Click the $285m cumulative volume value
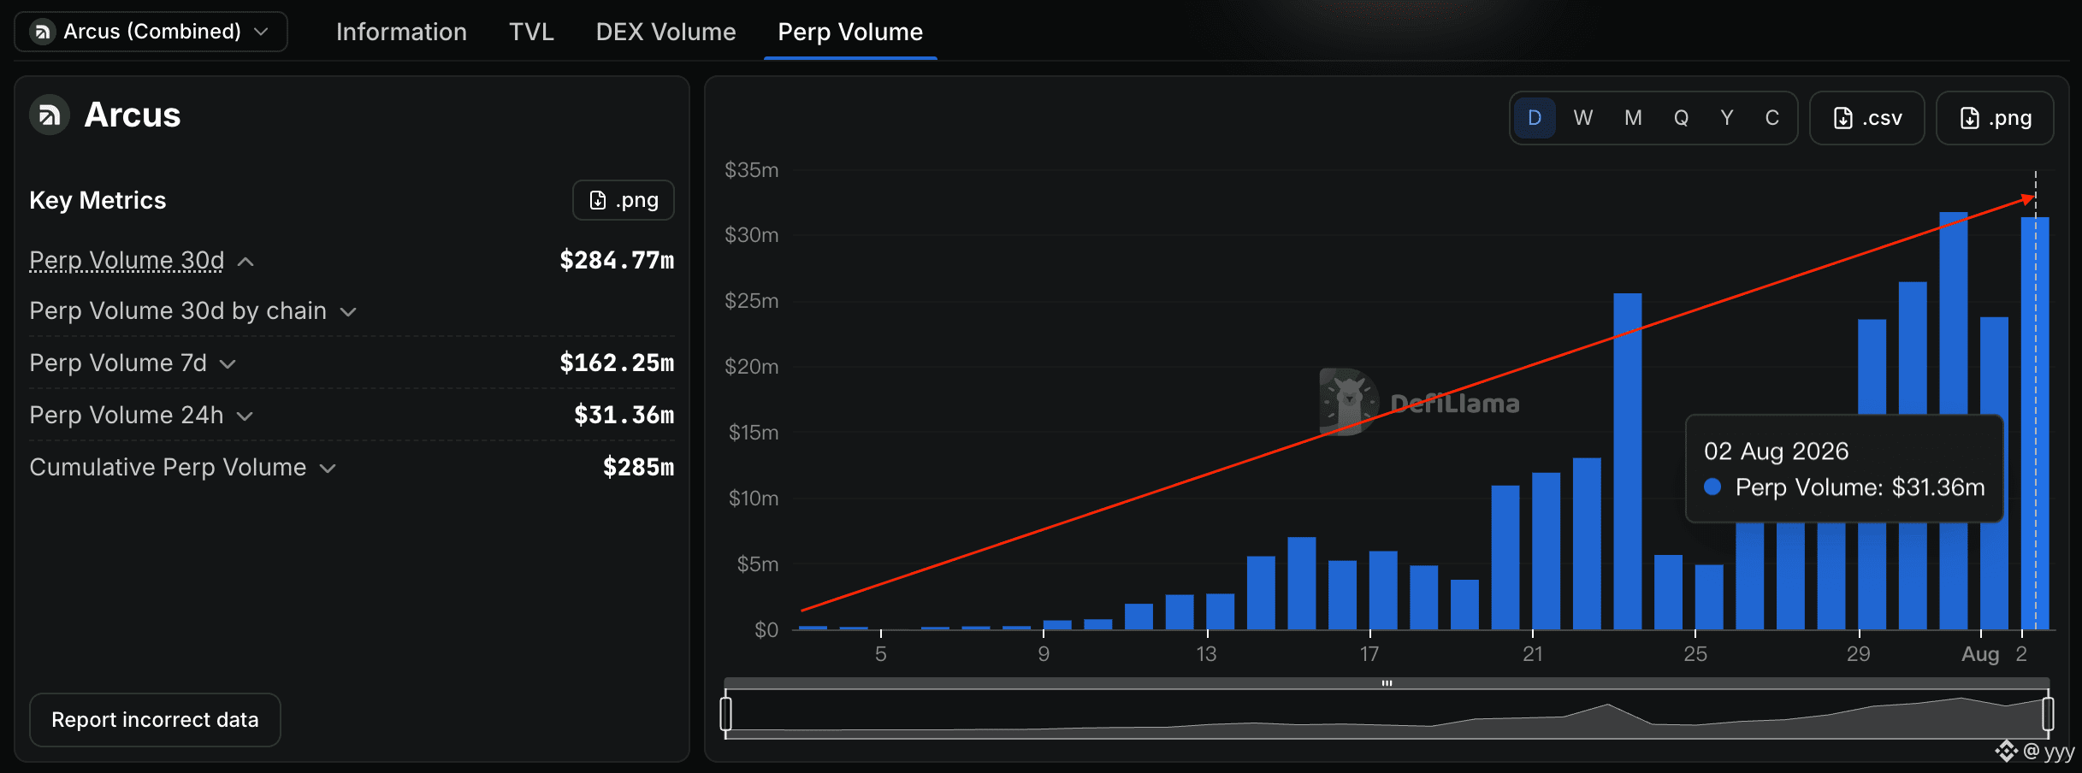The image size is (2082, 773). (638, 467)
